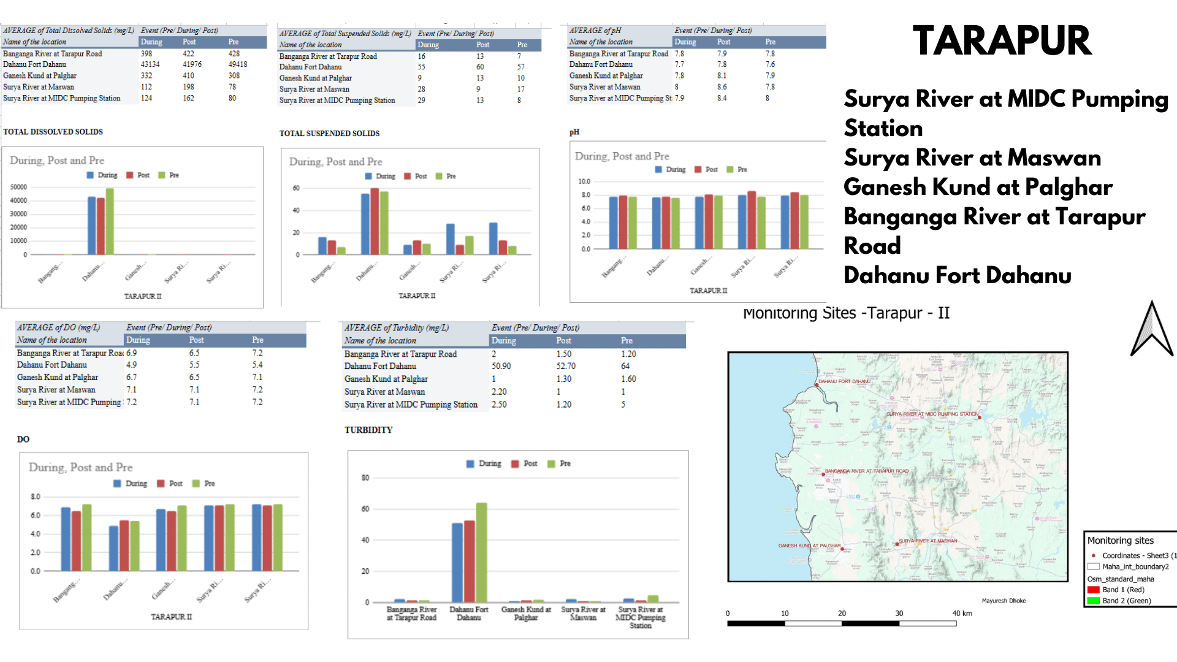Click 'Surya River at Maswan' in the large site list

972,158
